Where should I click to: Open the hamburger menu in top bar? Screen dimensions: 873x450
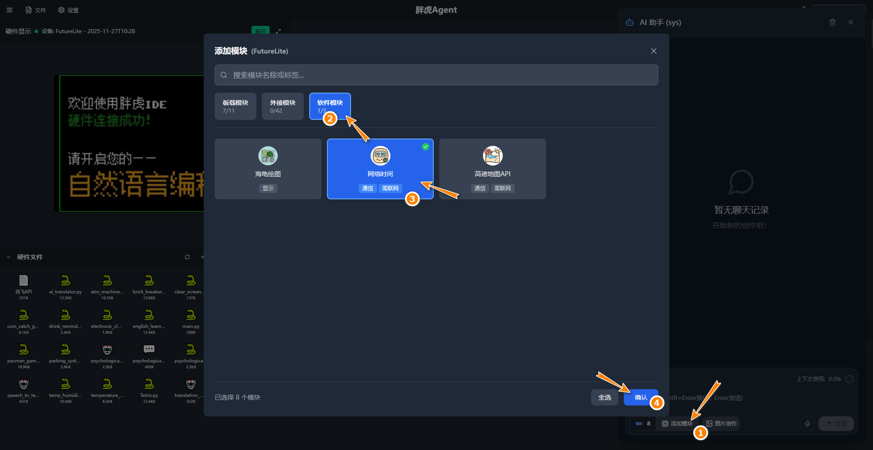coord(10,10)
